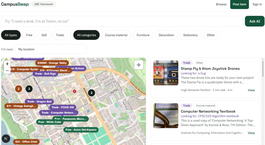Image resolution: width=265 pixels, height=145 pixels.
Task: Click Sign in
Action: (x=257, y=4)
